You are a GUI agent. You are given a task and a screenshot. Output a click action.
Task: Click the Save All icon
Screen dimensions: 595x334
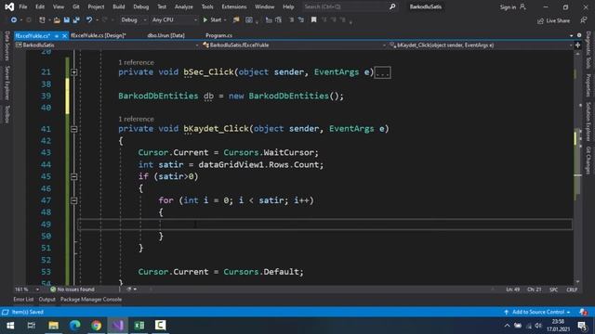pyautogui.click(x=76, y=19)
